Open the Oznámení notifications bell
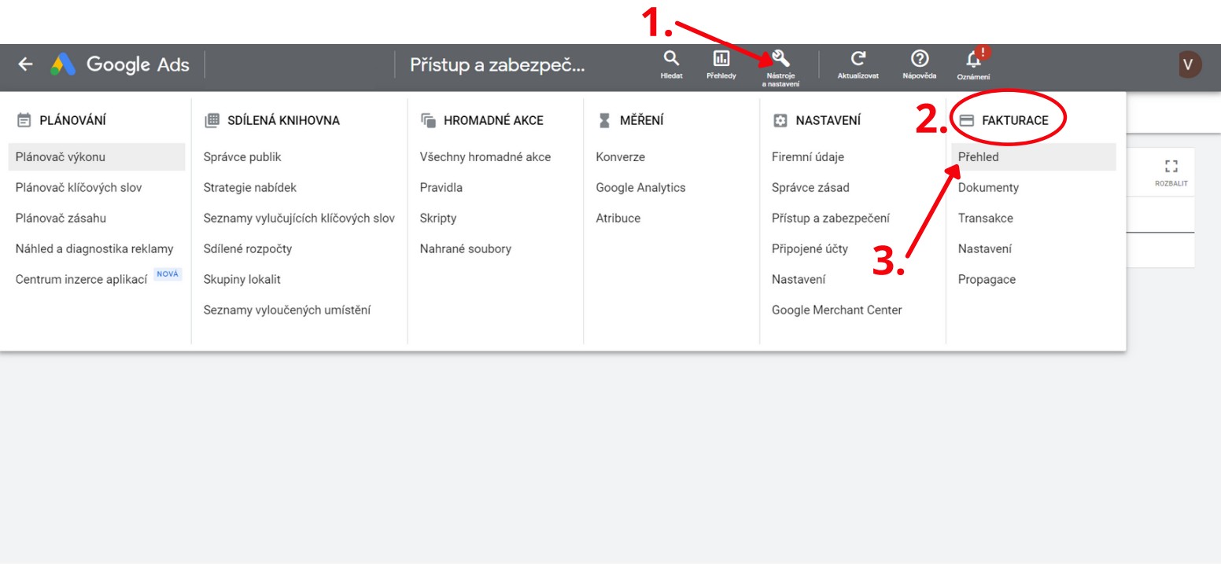 coord(974,60)
